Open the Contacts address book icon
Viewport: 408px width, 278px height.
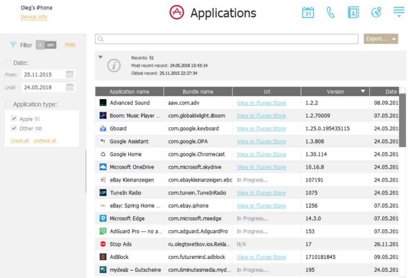tap(353, 12)
